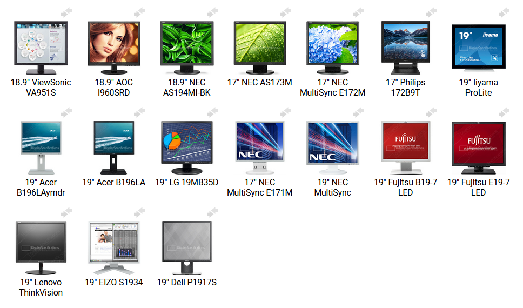Pin the 19" Dell P1917S monitor
The width and height of the screenshot is (523, 308).
(212, 212)
